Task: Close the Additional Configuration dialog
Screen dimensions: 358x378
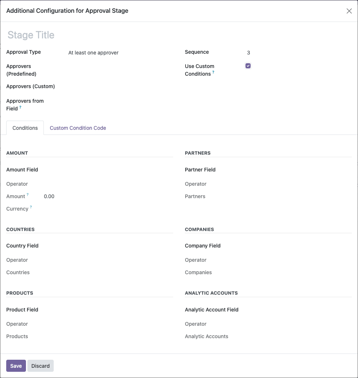Action: click(349, 11)
